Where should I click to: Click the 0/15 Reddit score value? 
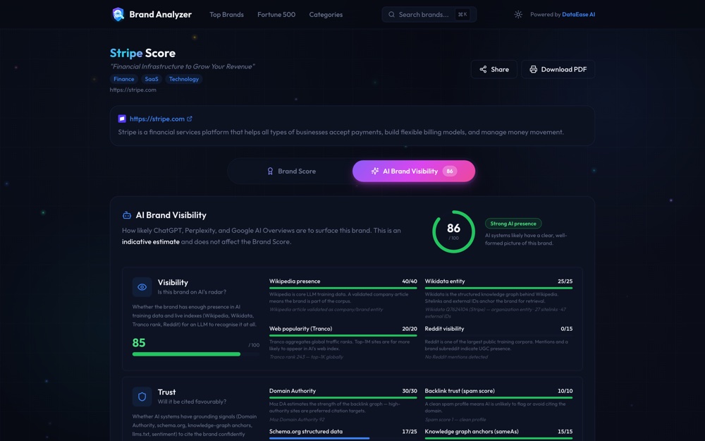click(567, 329)
